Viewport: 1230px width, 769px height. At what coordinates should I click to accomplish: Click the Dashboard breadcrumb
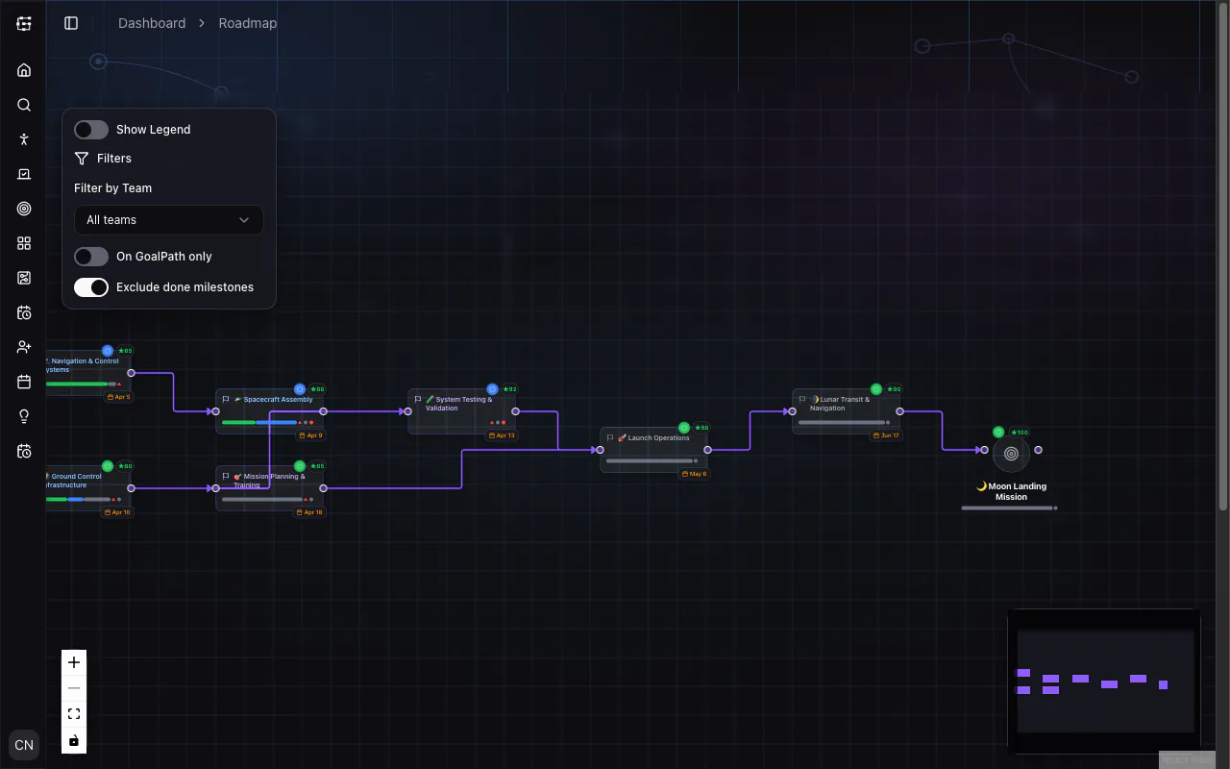[152, 23]
